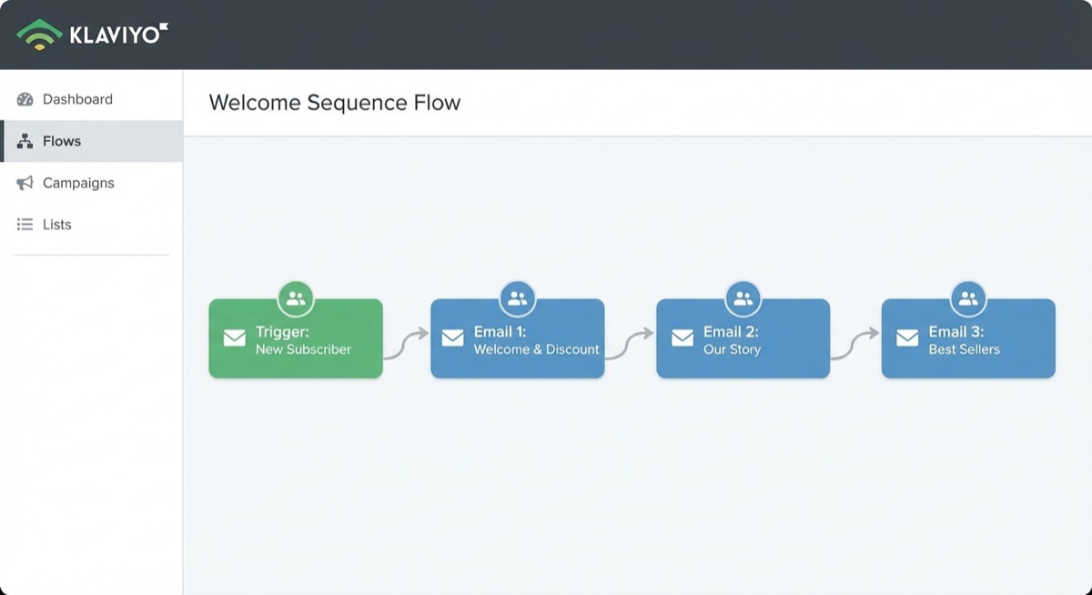Screen dimensions: 1092x595
Task: Click the audience badge above Email 3
Action: pyautogui.click(x=967, y=296)
